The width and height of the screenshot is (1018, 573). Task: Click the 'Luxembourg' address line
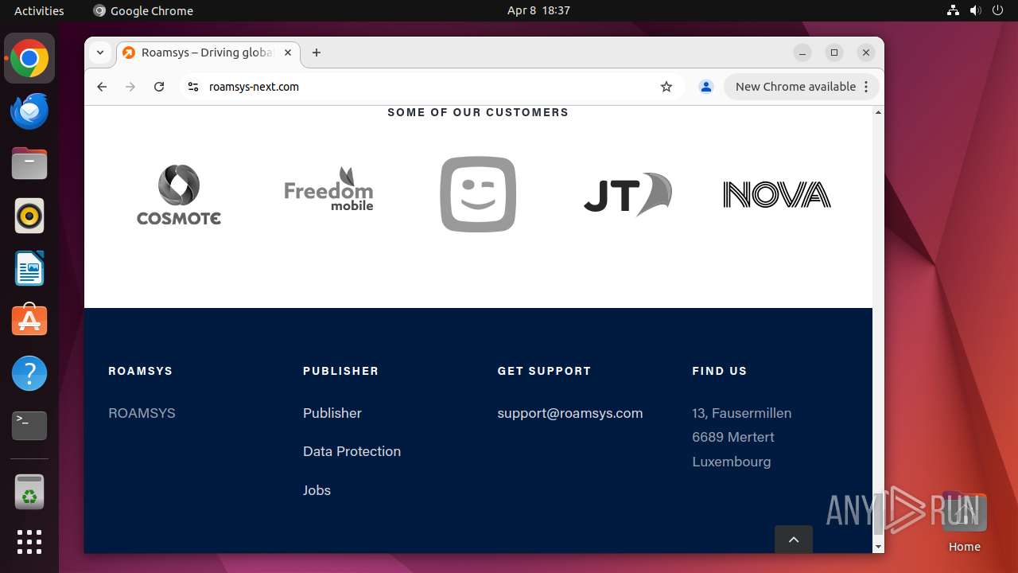coord(732,462)
